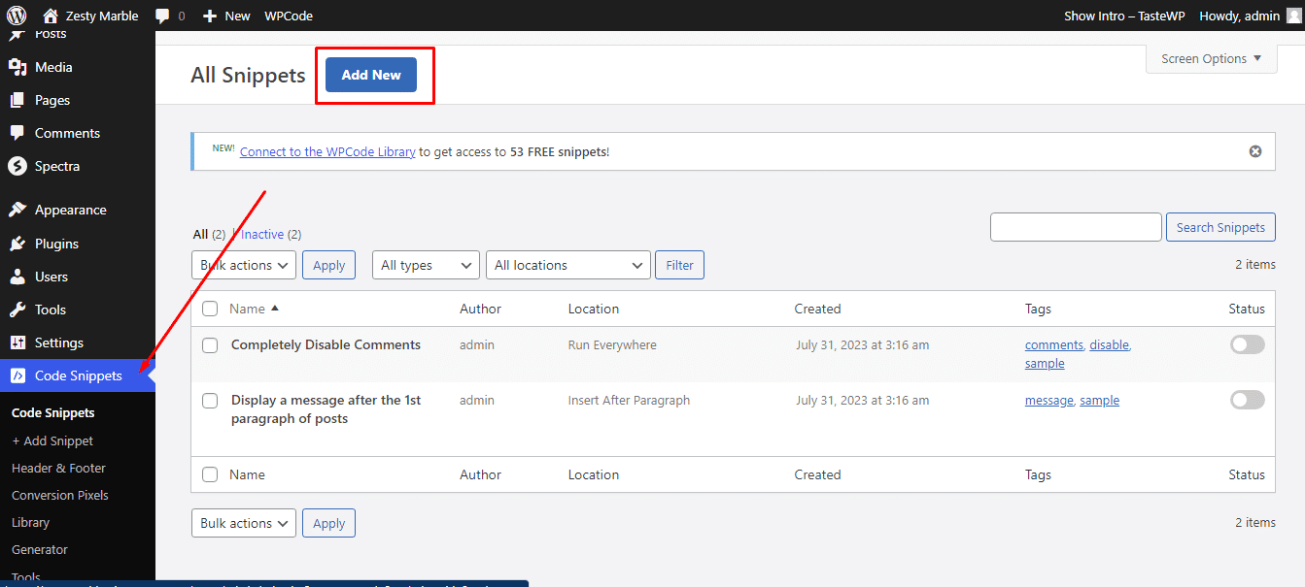Click the Comments sidebar icon
Viewport: 1305px width, 587px height.
tap(17, 133)
